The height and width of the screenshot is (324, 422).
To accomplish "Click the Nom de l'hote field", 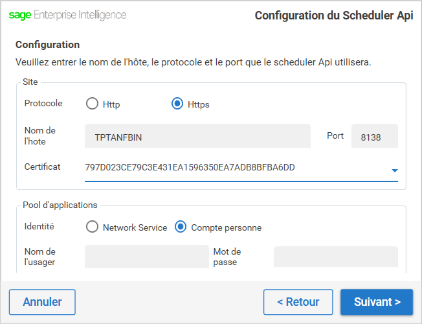I will (197, 136).
